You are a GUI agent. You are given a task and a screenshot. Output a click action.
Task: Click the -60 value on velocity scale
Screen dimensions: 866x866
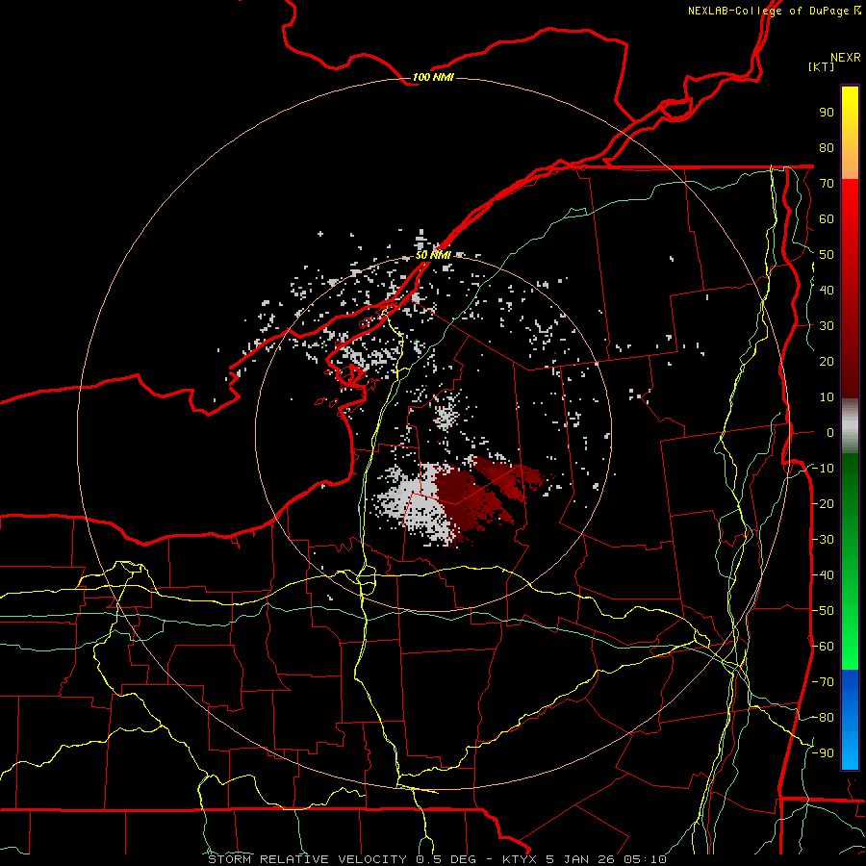click(x=823, y=647)
